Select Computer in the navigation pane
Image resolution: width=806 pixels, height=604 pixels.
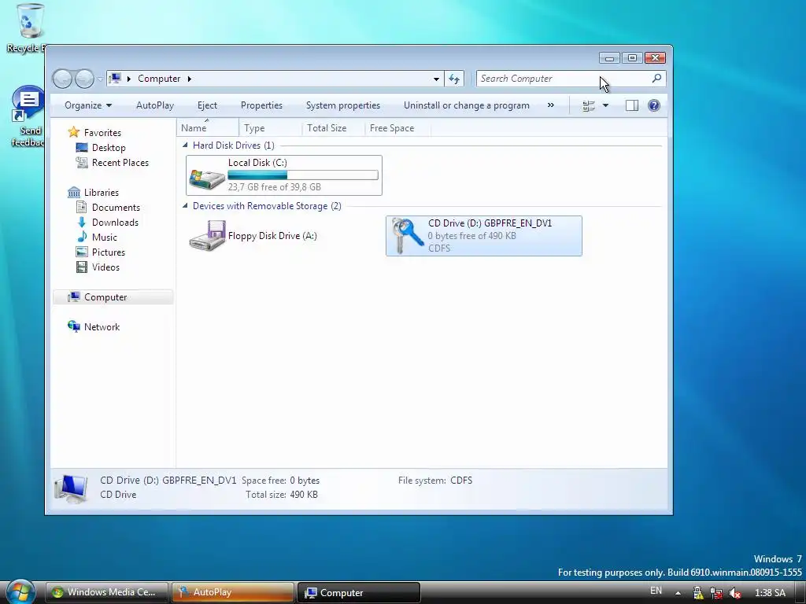(x=113, y=296)
